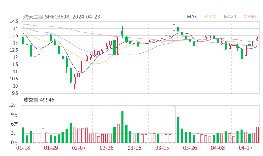This screenshot has width=263, height=156.
Task: Select the MA60 legend label
Action: pyautogui.click(x=249, y=17)
